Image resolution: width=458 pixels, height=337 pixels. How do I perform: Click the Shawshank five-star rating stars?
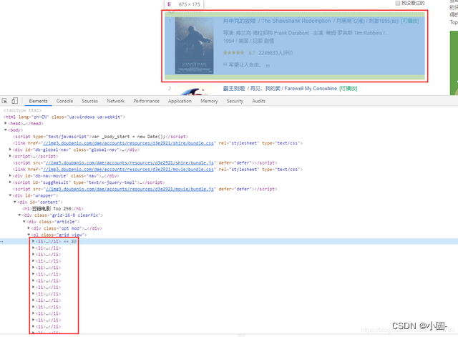point(234,53)
